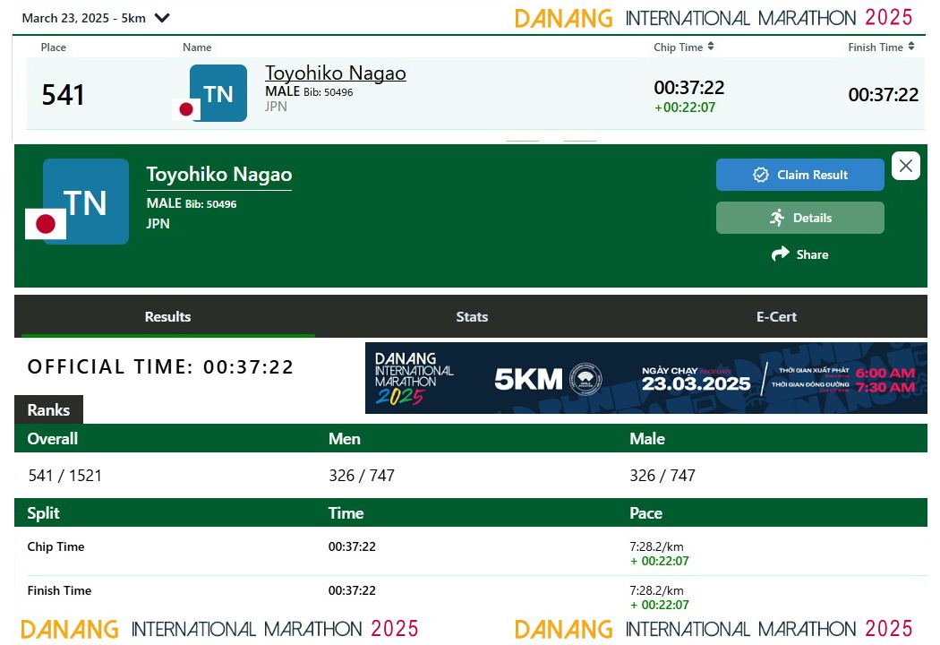
Task: Click the Finish Time column header text
Action: (x=876, y=47)
